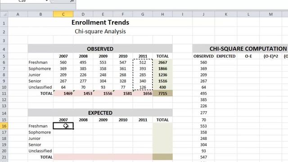Viewport: 288px width, 162px height.
Task: Select 2007 column total 1469
Action: [x=63, y=93]
